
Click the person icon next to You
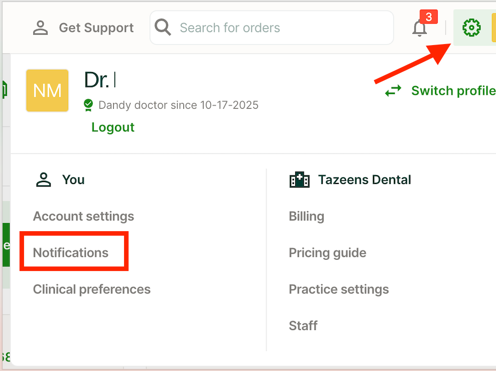[x=44, y=180]
